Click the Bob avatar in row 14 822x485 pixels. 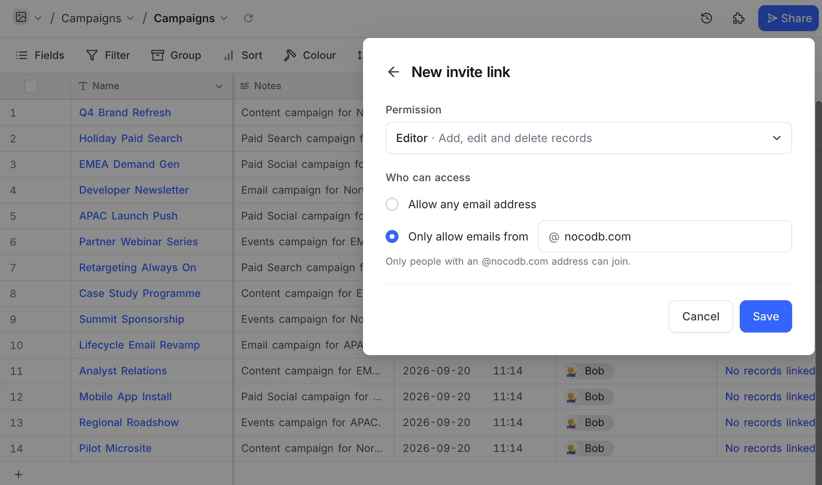(x=572, y=449)
